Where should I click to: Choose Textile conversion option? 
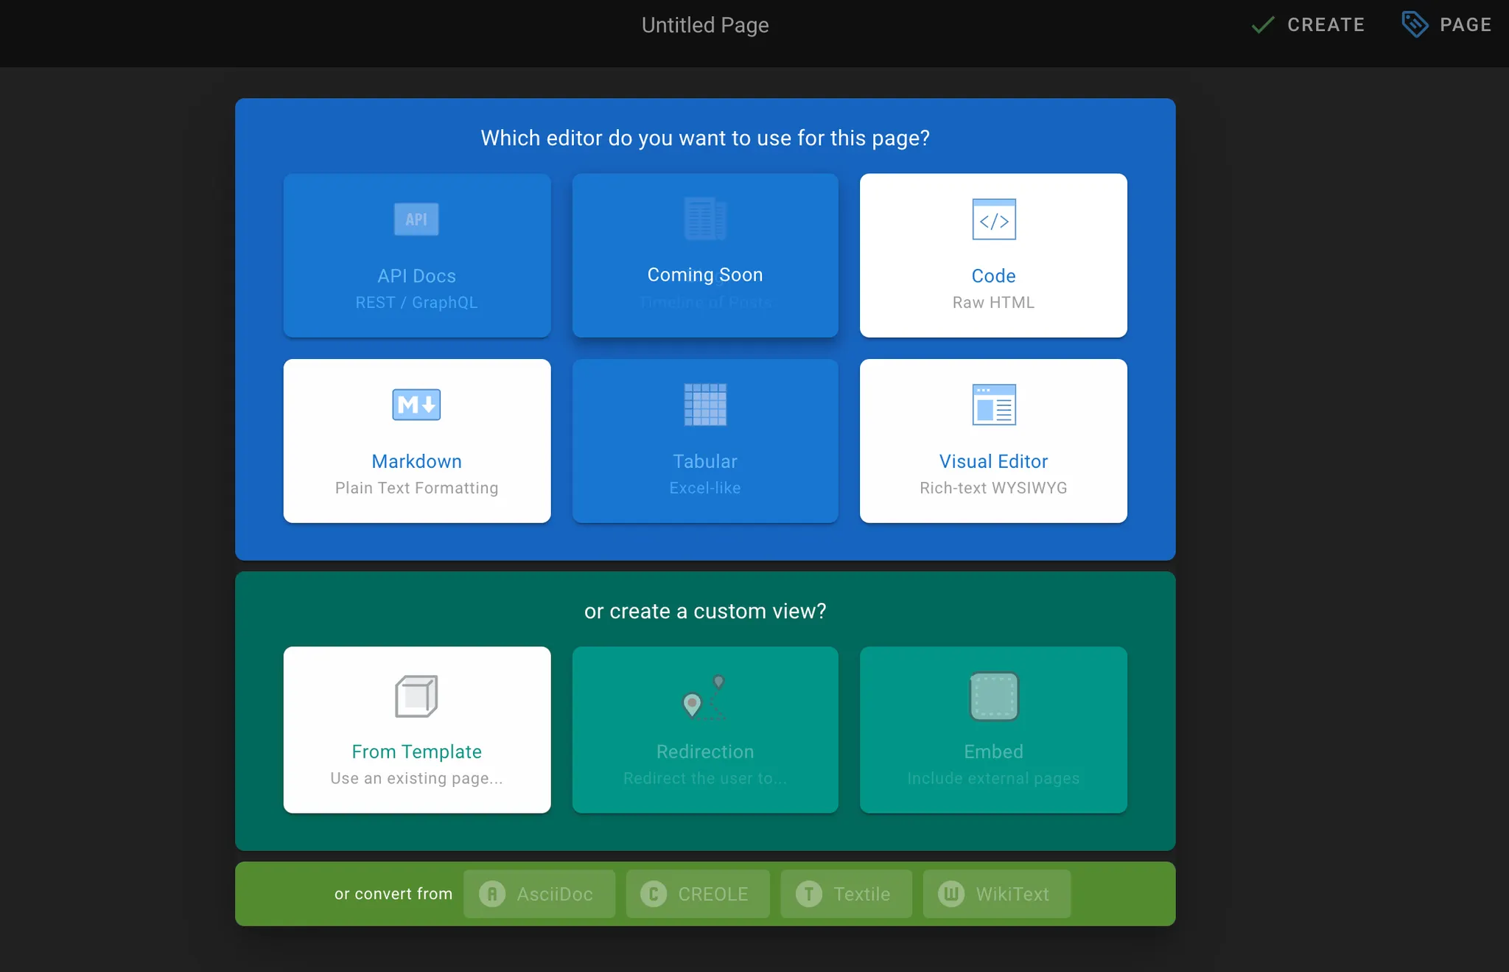tap(846, 894)
